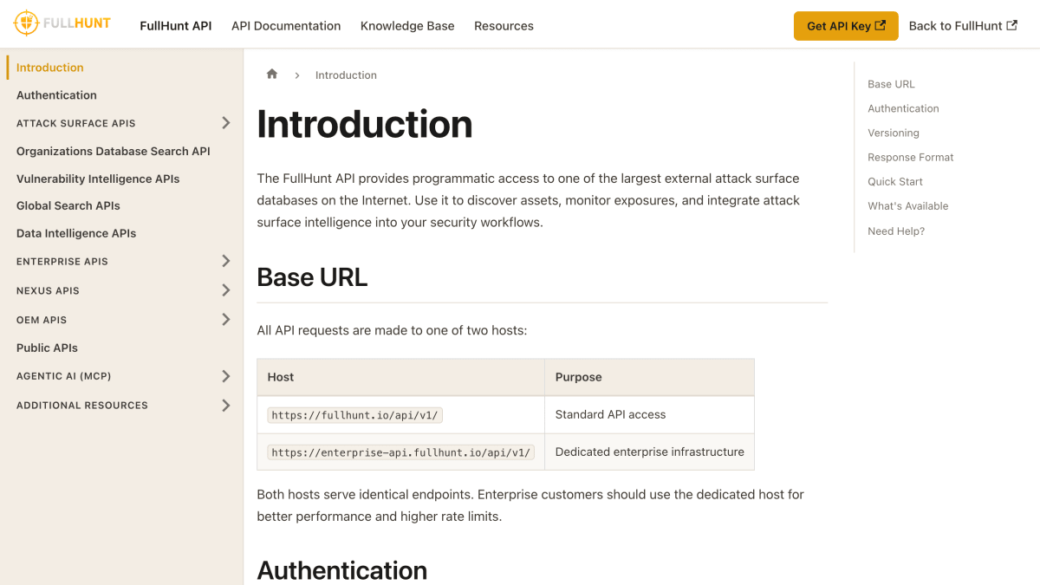Select Resources in top navigation
This screenshot has height=585, width=1040.
504,26
